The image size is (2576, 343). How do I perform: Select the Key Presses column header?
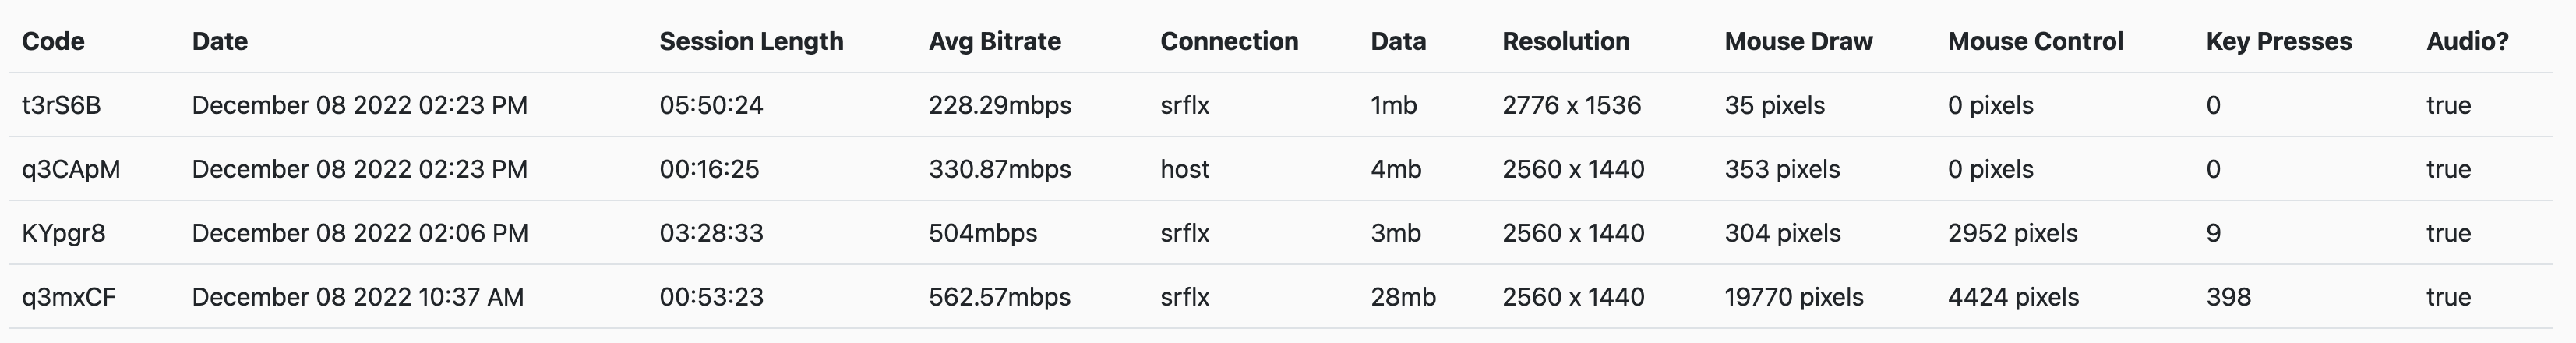pos(2279,41)
